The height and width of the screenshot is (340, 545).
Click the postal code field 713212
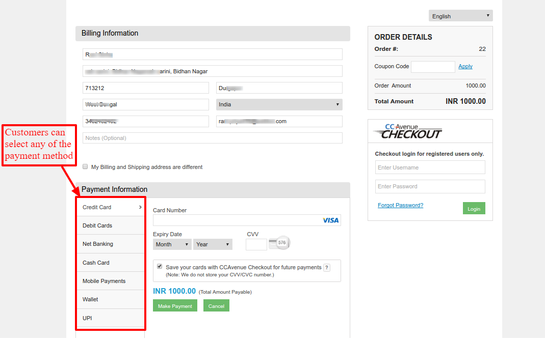(146, 88)
